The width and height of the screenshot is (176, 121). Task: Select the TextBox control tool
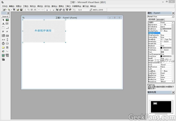(7, 24)
